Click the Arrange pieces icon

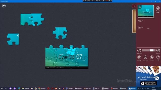(139, 57)
